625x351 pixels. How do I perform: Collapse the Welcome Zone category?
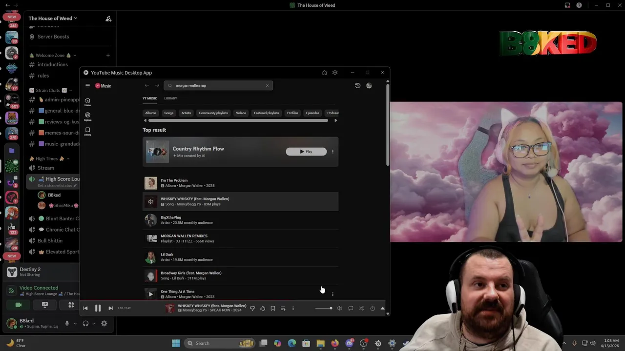point(52,56)
